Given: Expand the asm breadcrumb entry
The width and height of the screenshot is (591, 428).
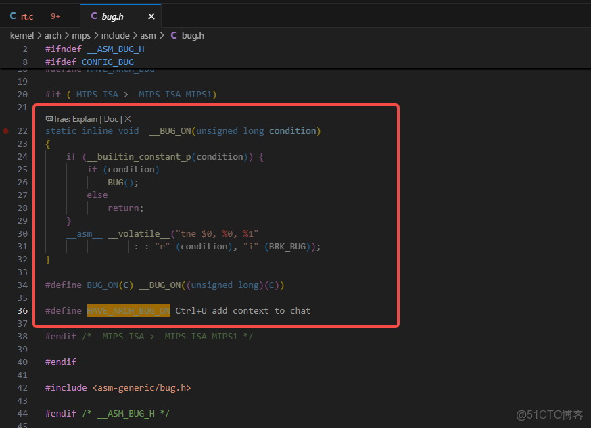Looking at the screenshot, I should (x=147, y=35).
